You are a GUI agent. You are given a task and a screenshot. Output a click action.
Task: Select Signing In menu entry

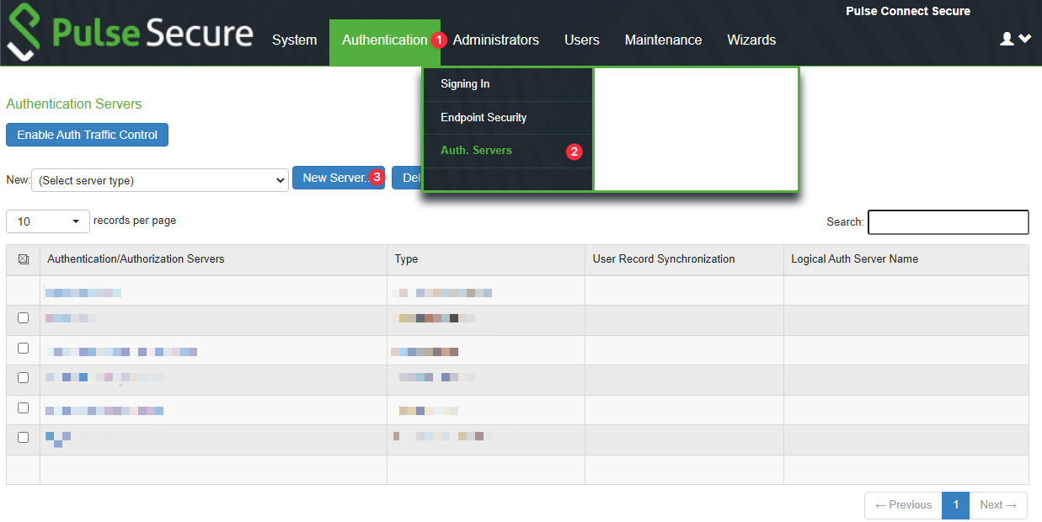coord(465,84)
